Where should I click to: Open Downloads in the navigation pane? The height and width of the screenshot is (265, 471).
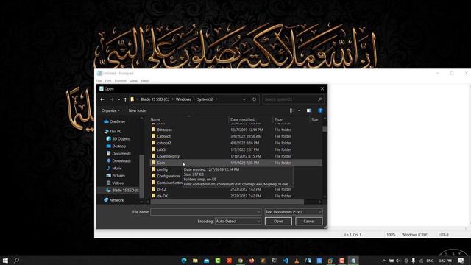[118, 161]
